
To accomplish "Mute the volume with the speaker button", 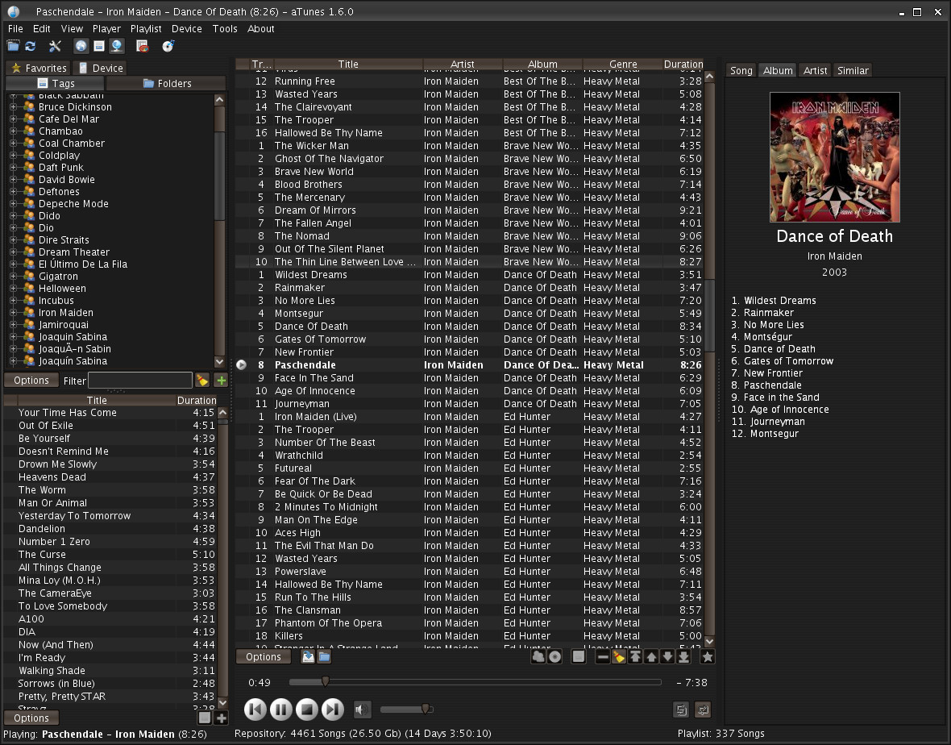I will point(362,710).
